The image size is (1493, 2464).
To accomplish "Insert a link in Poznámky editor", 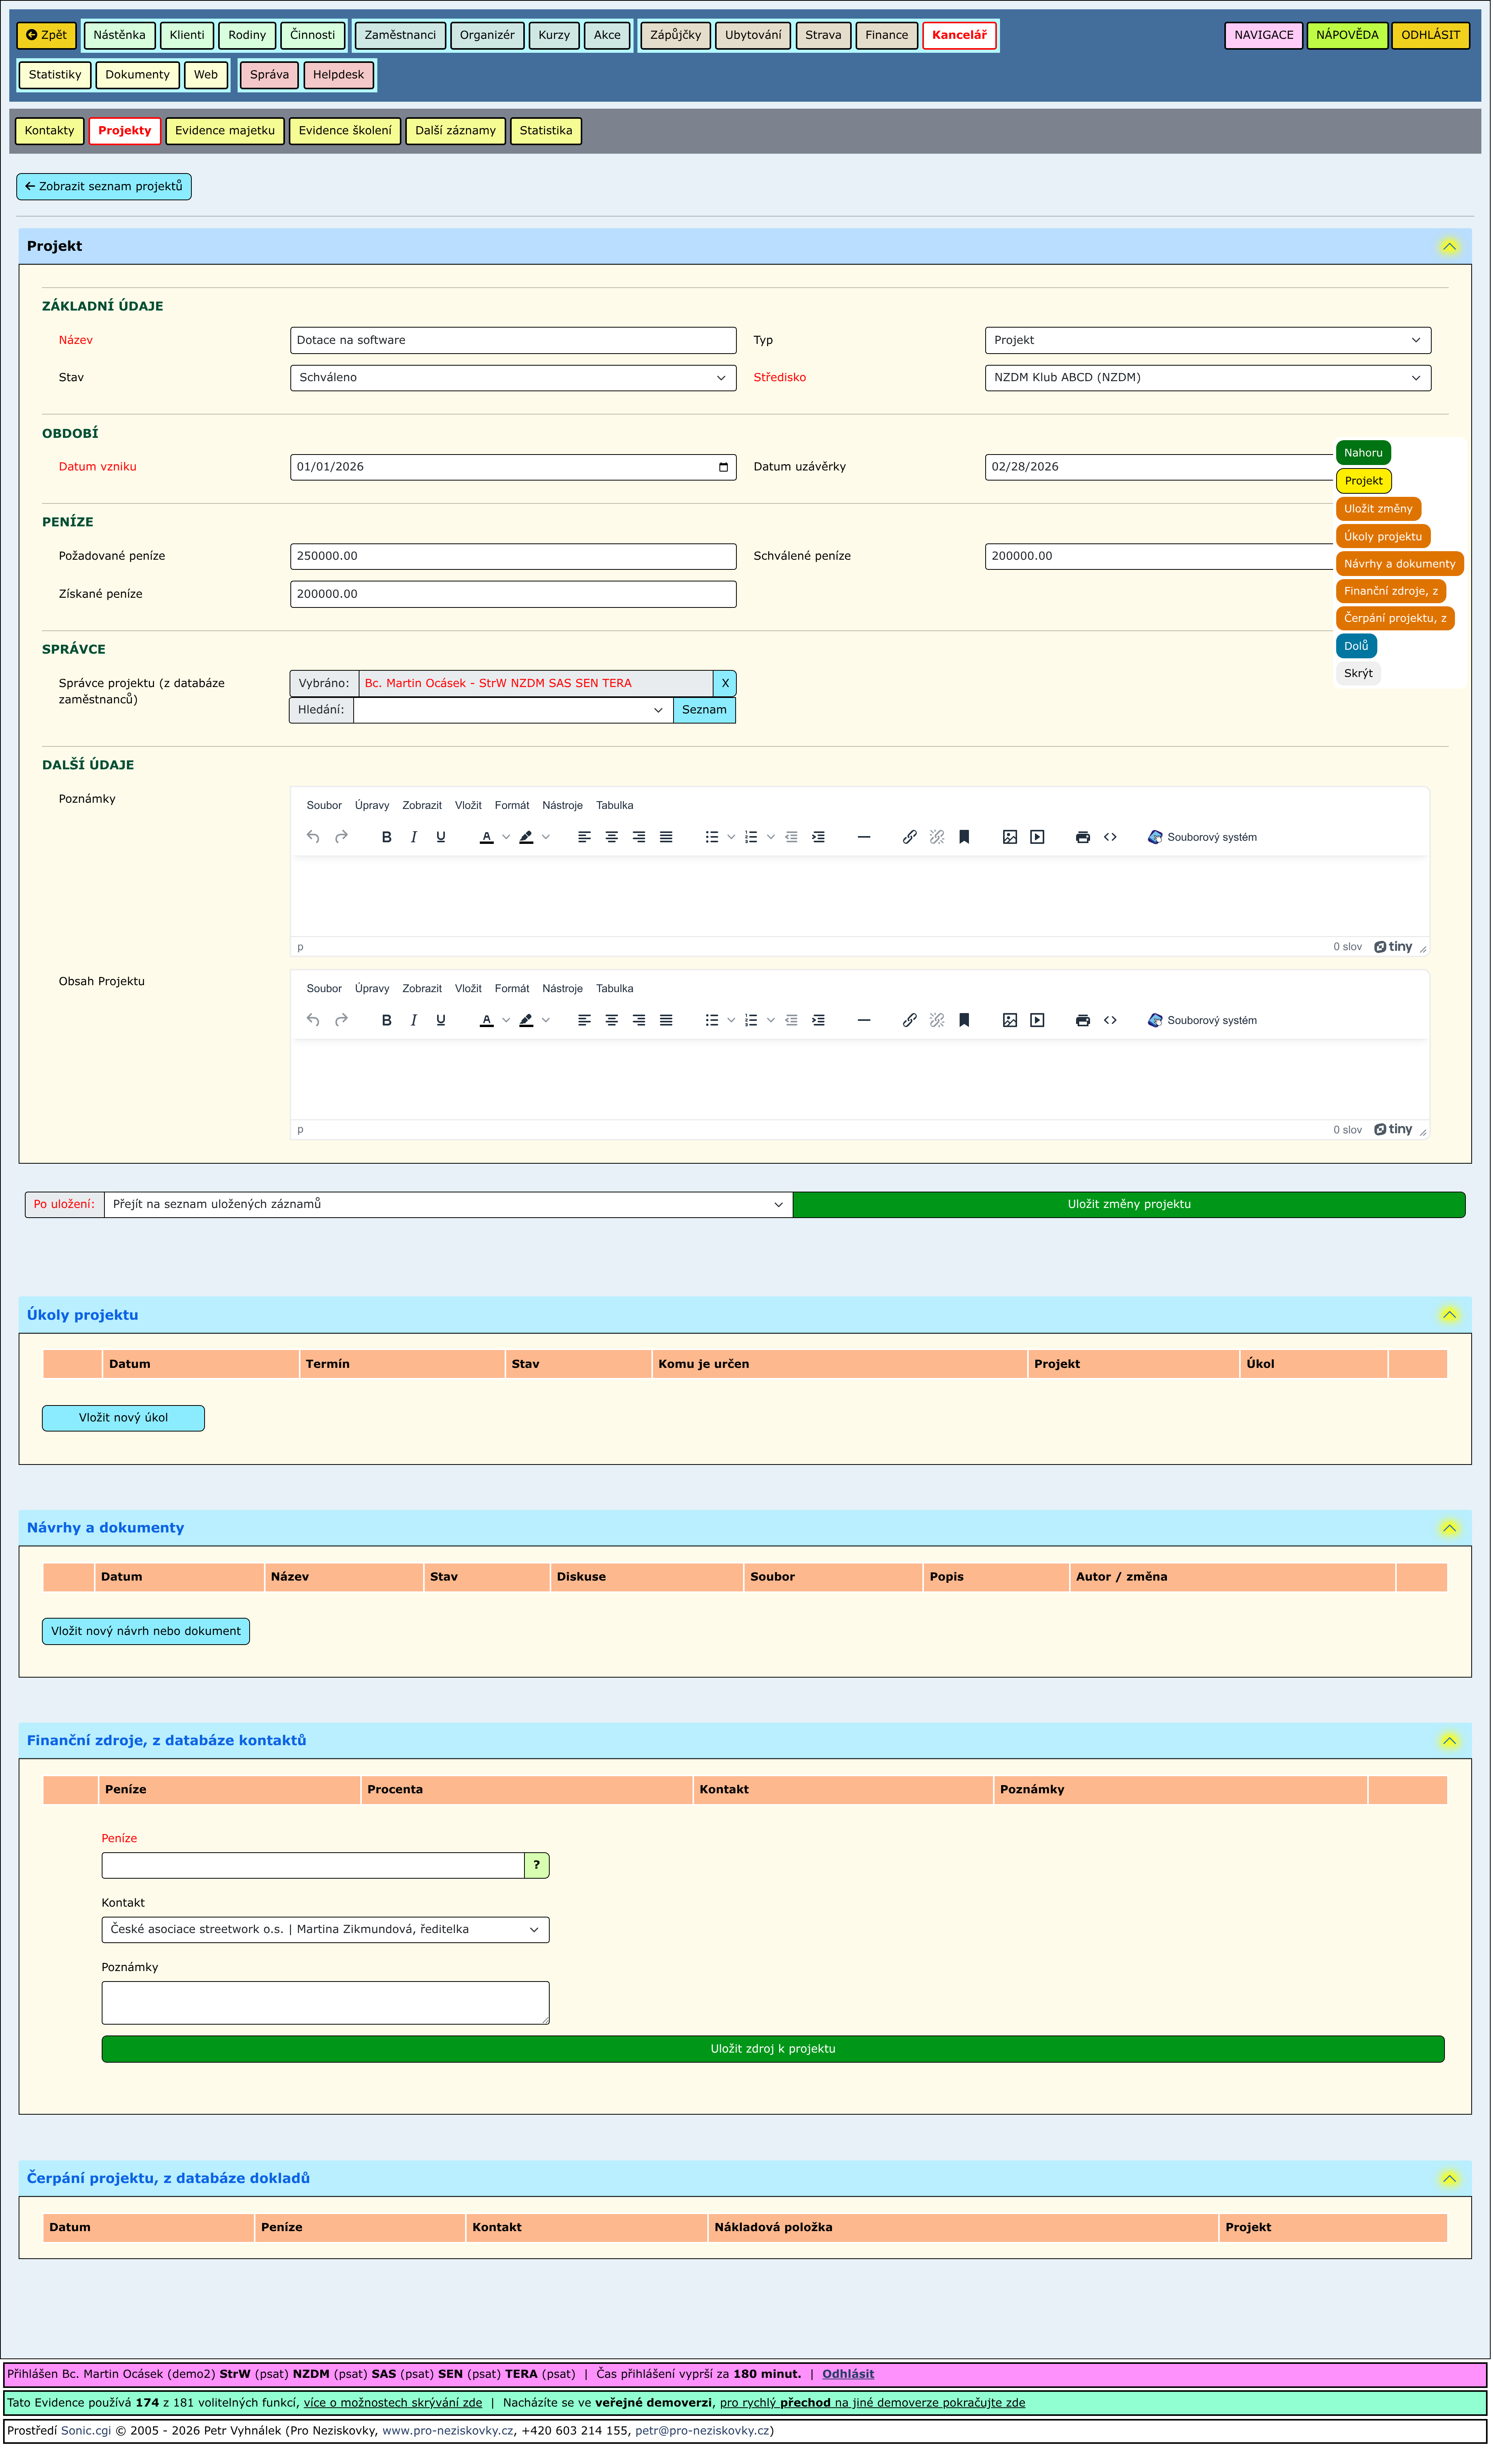I will click(910, 837).
